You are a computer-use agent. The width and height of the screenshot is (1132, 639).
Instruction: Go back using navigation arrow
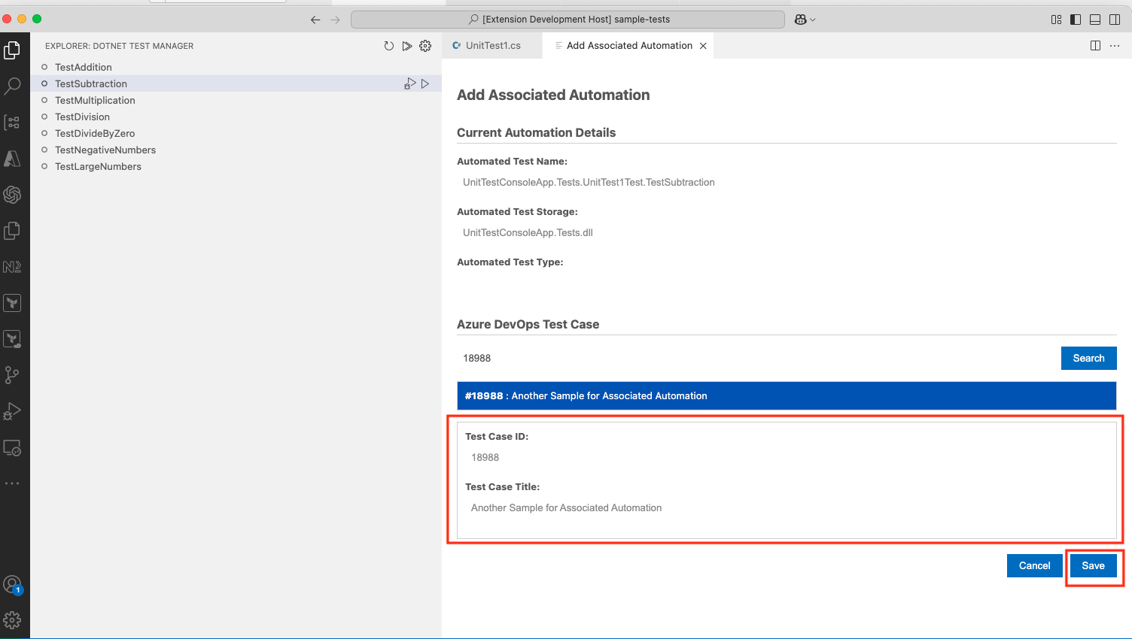point(315,20)
